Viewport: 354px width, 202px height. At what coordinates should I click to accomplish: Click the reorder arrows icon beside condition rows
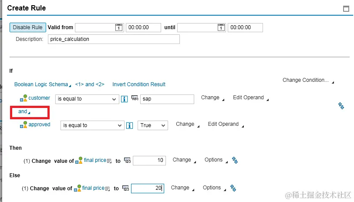point(341,106)
